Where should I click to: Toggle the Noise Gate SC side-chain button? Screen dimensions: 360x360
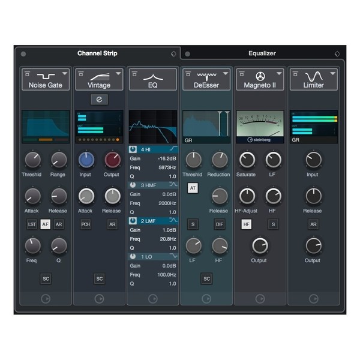[46, 279]
